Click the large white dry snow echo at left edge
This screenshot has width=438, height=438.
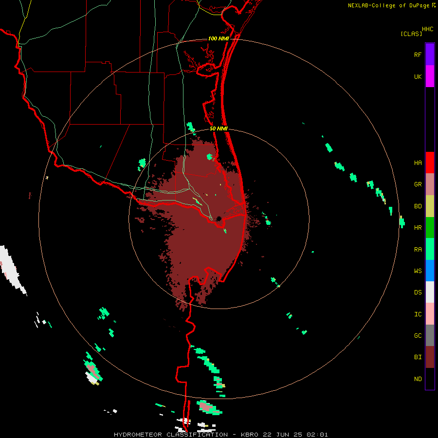[x=11, y=270]
